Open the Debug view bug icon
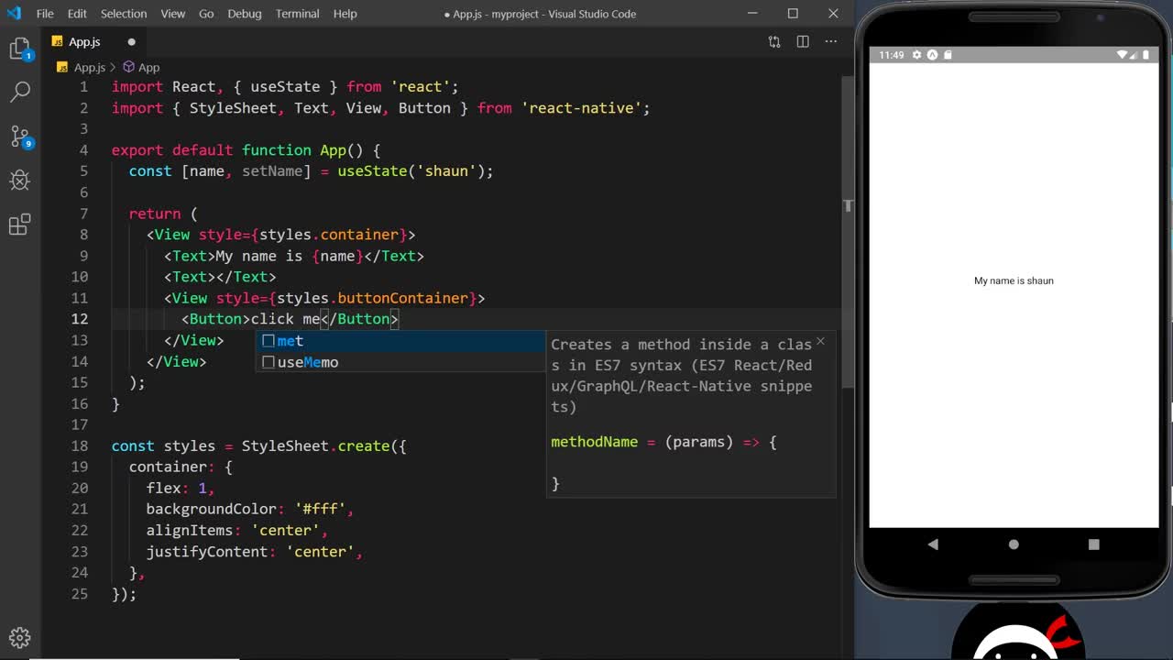Image resolution: width=1173 pixels, height=660 pixels. (x=20, y=180)
